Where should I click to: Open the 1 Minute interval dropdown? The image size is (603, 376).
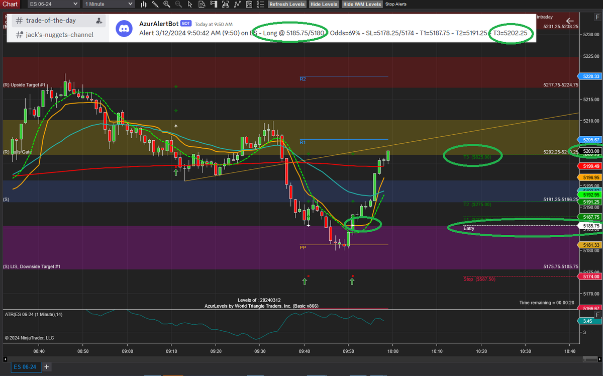click(108, 4)
